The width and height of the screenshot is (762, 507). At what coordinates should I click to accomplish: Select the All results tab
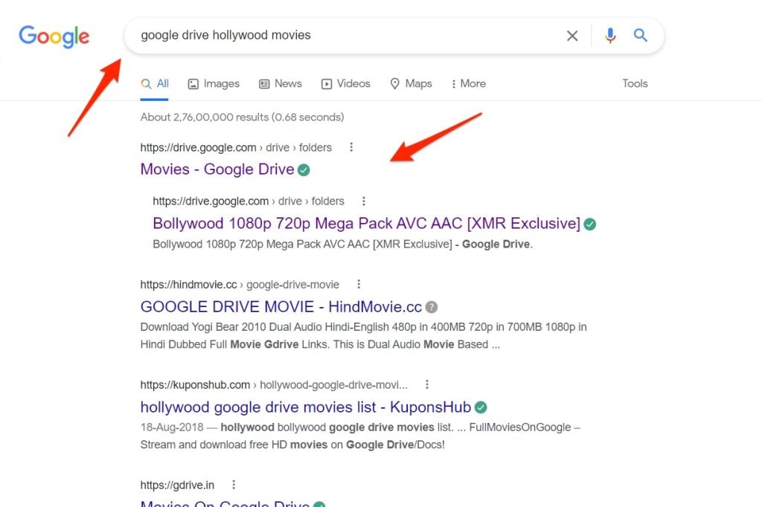click(x=155, y=83)
